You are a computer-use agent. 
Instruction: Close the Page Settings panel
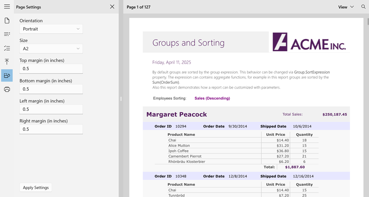pyautogui.click(x=112, y=7)
